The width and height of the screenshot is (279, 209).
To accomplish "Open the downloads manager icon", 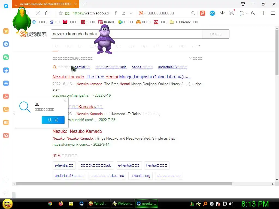I will click(222, 13).
